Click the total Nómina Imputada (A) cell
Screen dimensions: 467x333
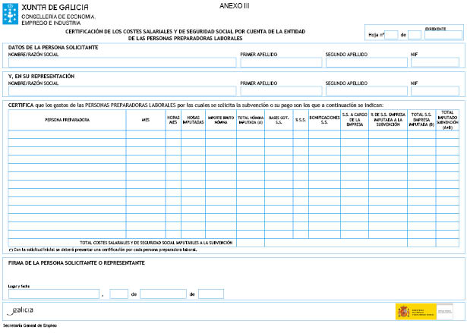click(x=250, y=243)
